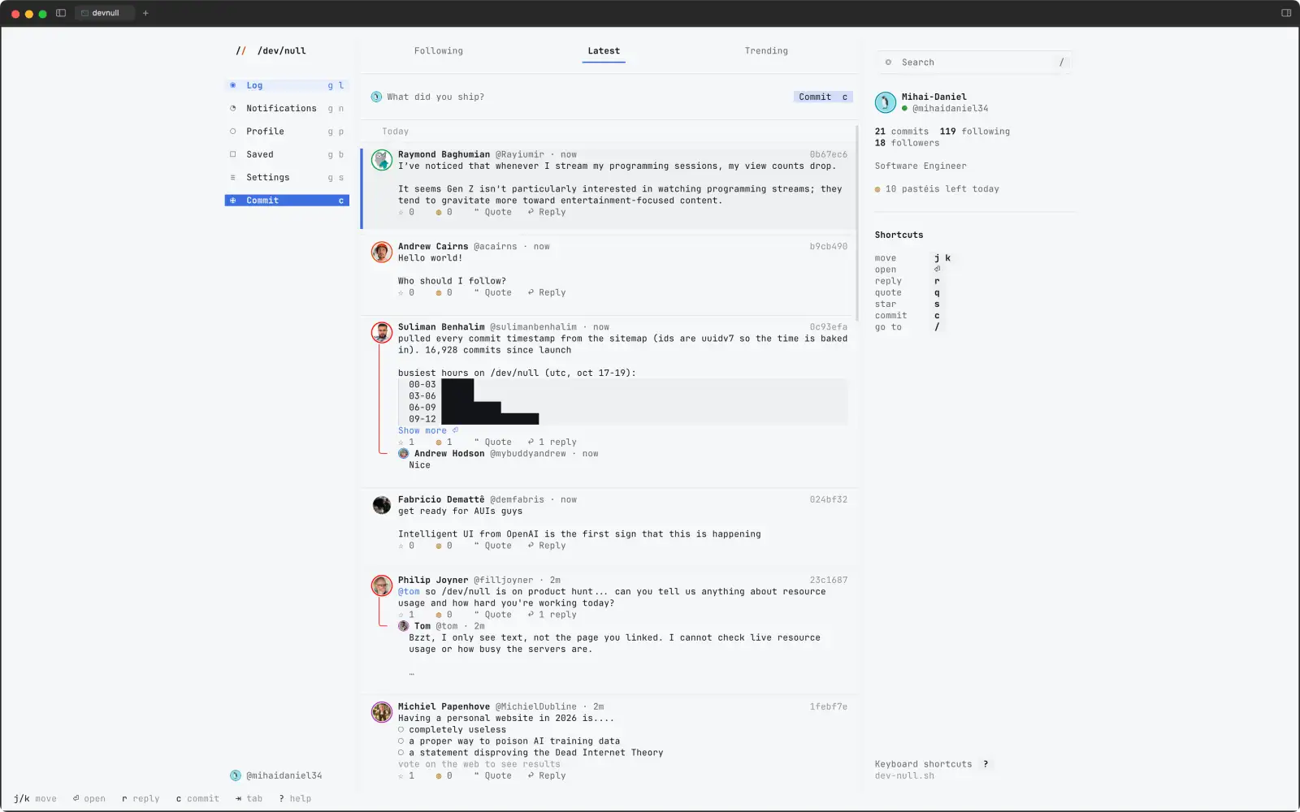Select poll option 'a proper way to poison AI training data'
The image size is (1300, 812).
coord(509,741)
